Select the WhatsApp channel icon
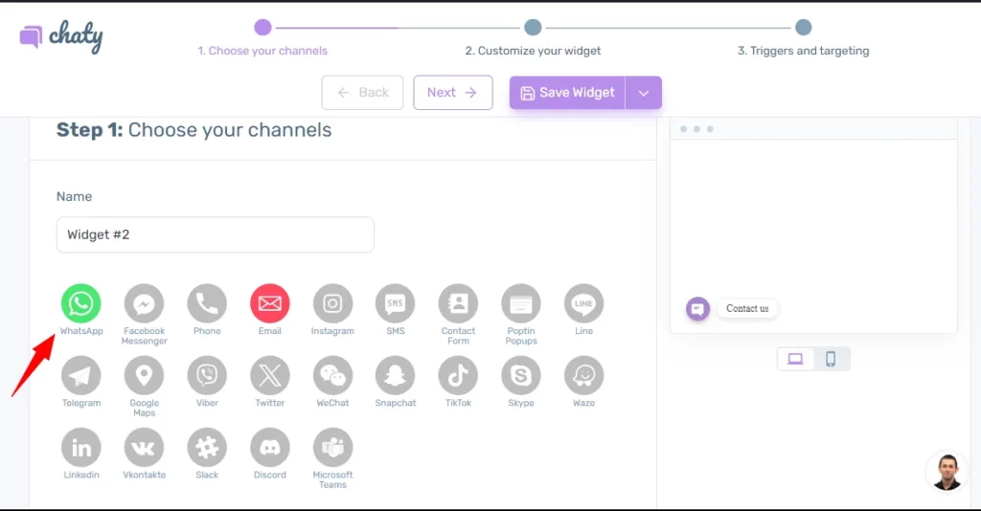This screenshot has width=981, height=511. 81,303
